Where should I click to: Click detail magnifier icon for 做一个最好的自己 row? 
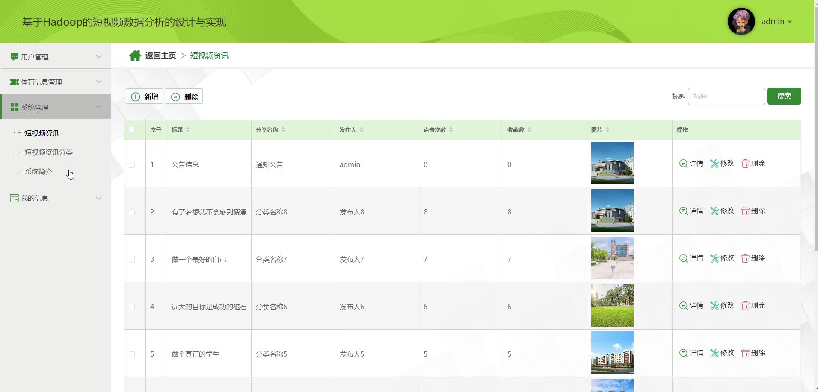[683, 258]
